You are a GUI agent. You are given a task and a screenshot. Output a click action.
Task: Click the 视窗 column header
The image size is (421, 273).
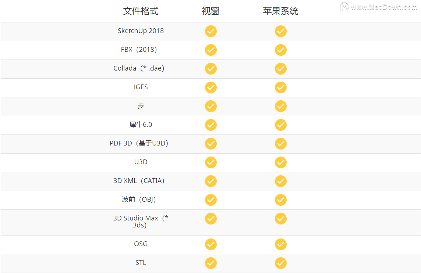point(211,11)
